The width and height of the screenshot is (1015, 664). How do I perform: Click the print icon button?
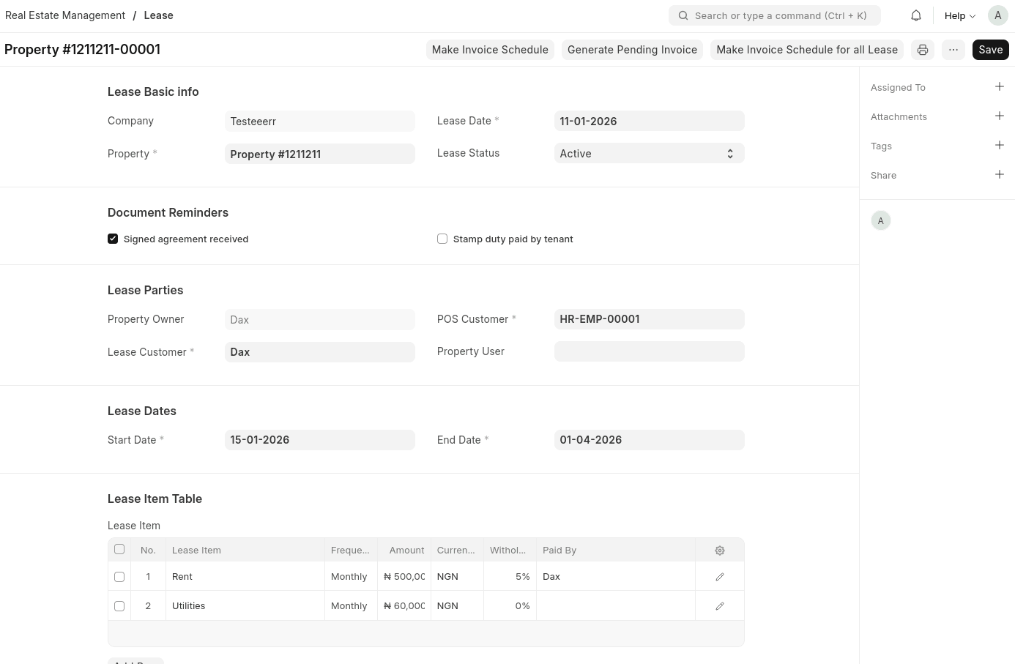(923, 50)
